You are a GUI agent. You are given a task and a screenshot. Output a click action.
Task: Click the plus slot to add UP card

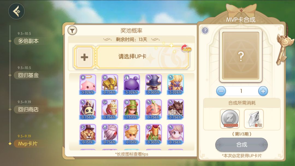84,57
